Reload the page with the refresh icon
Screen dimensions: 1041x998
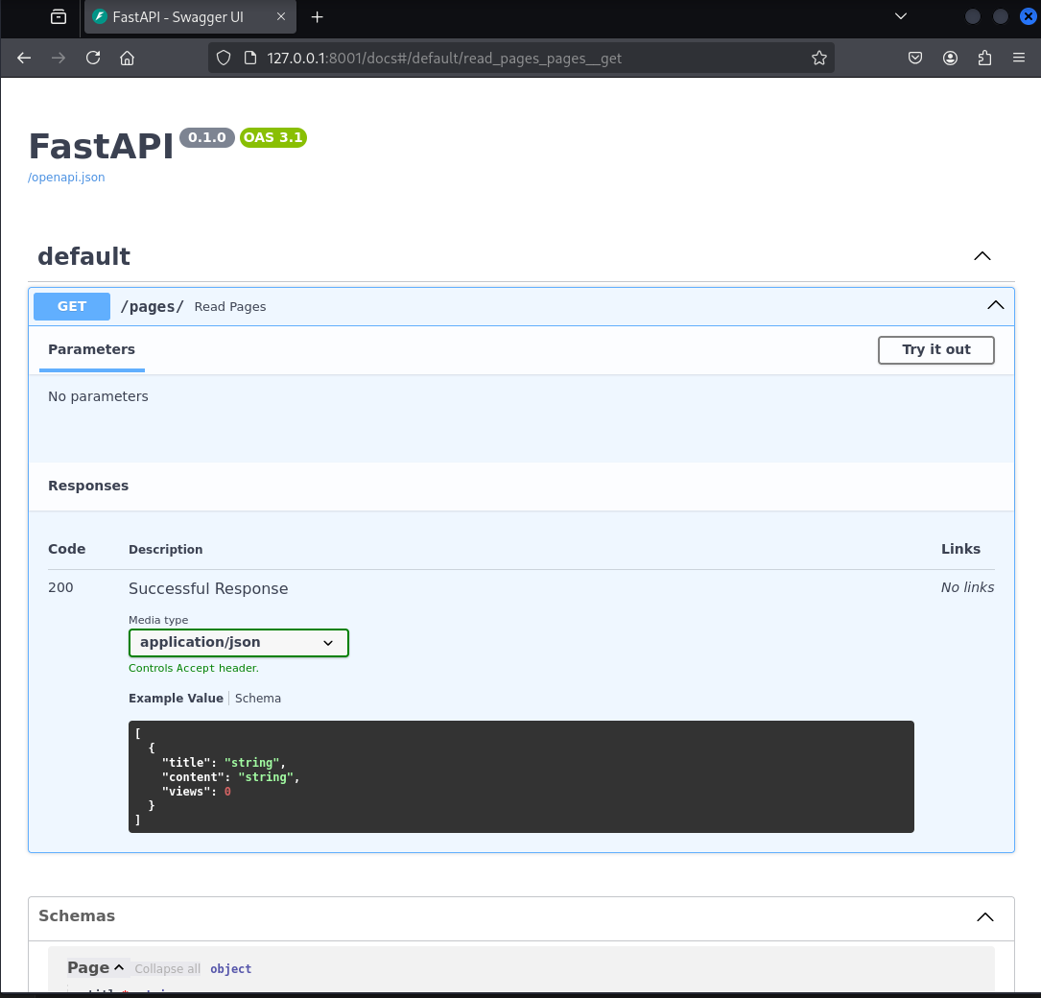[93, 58]
